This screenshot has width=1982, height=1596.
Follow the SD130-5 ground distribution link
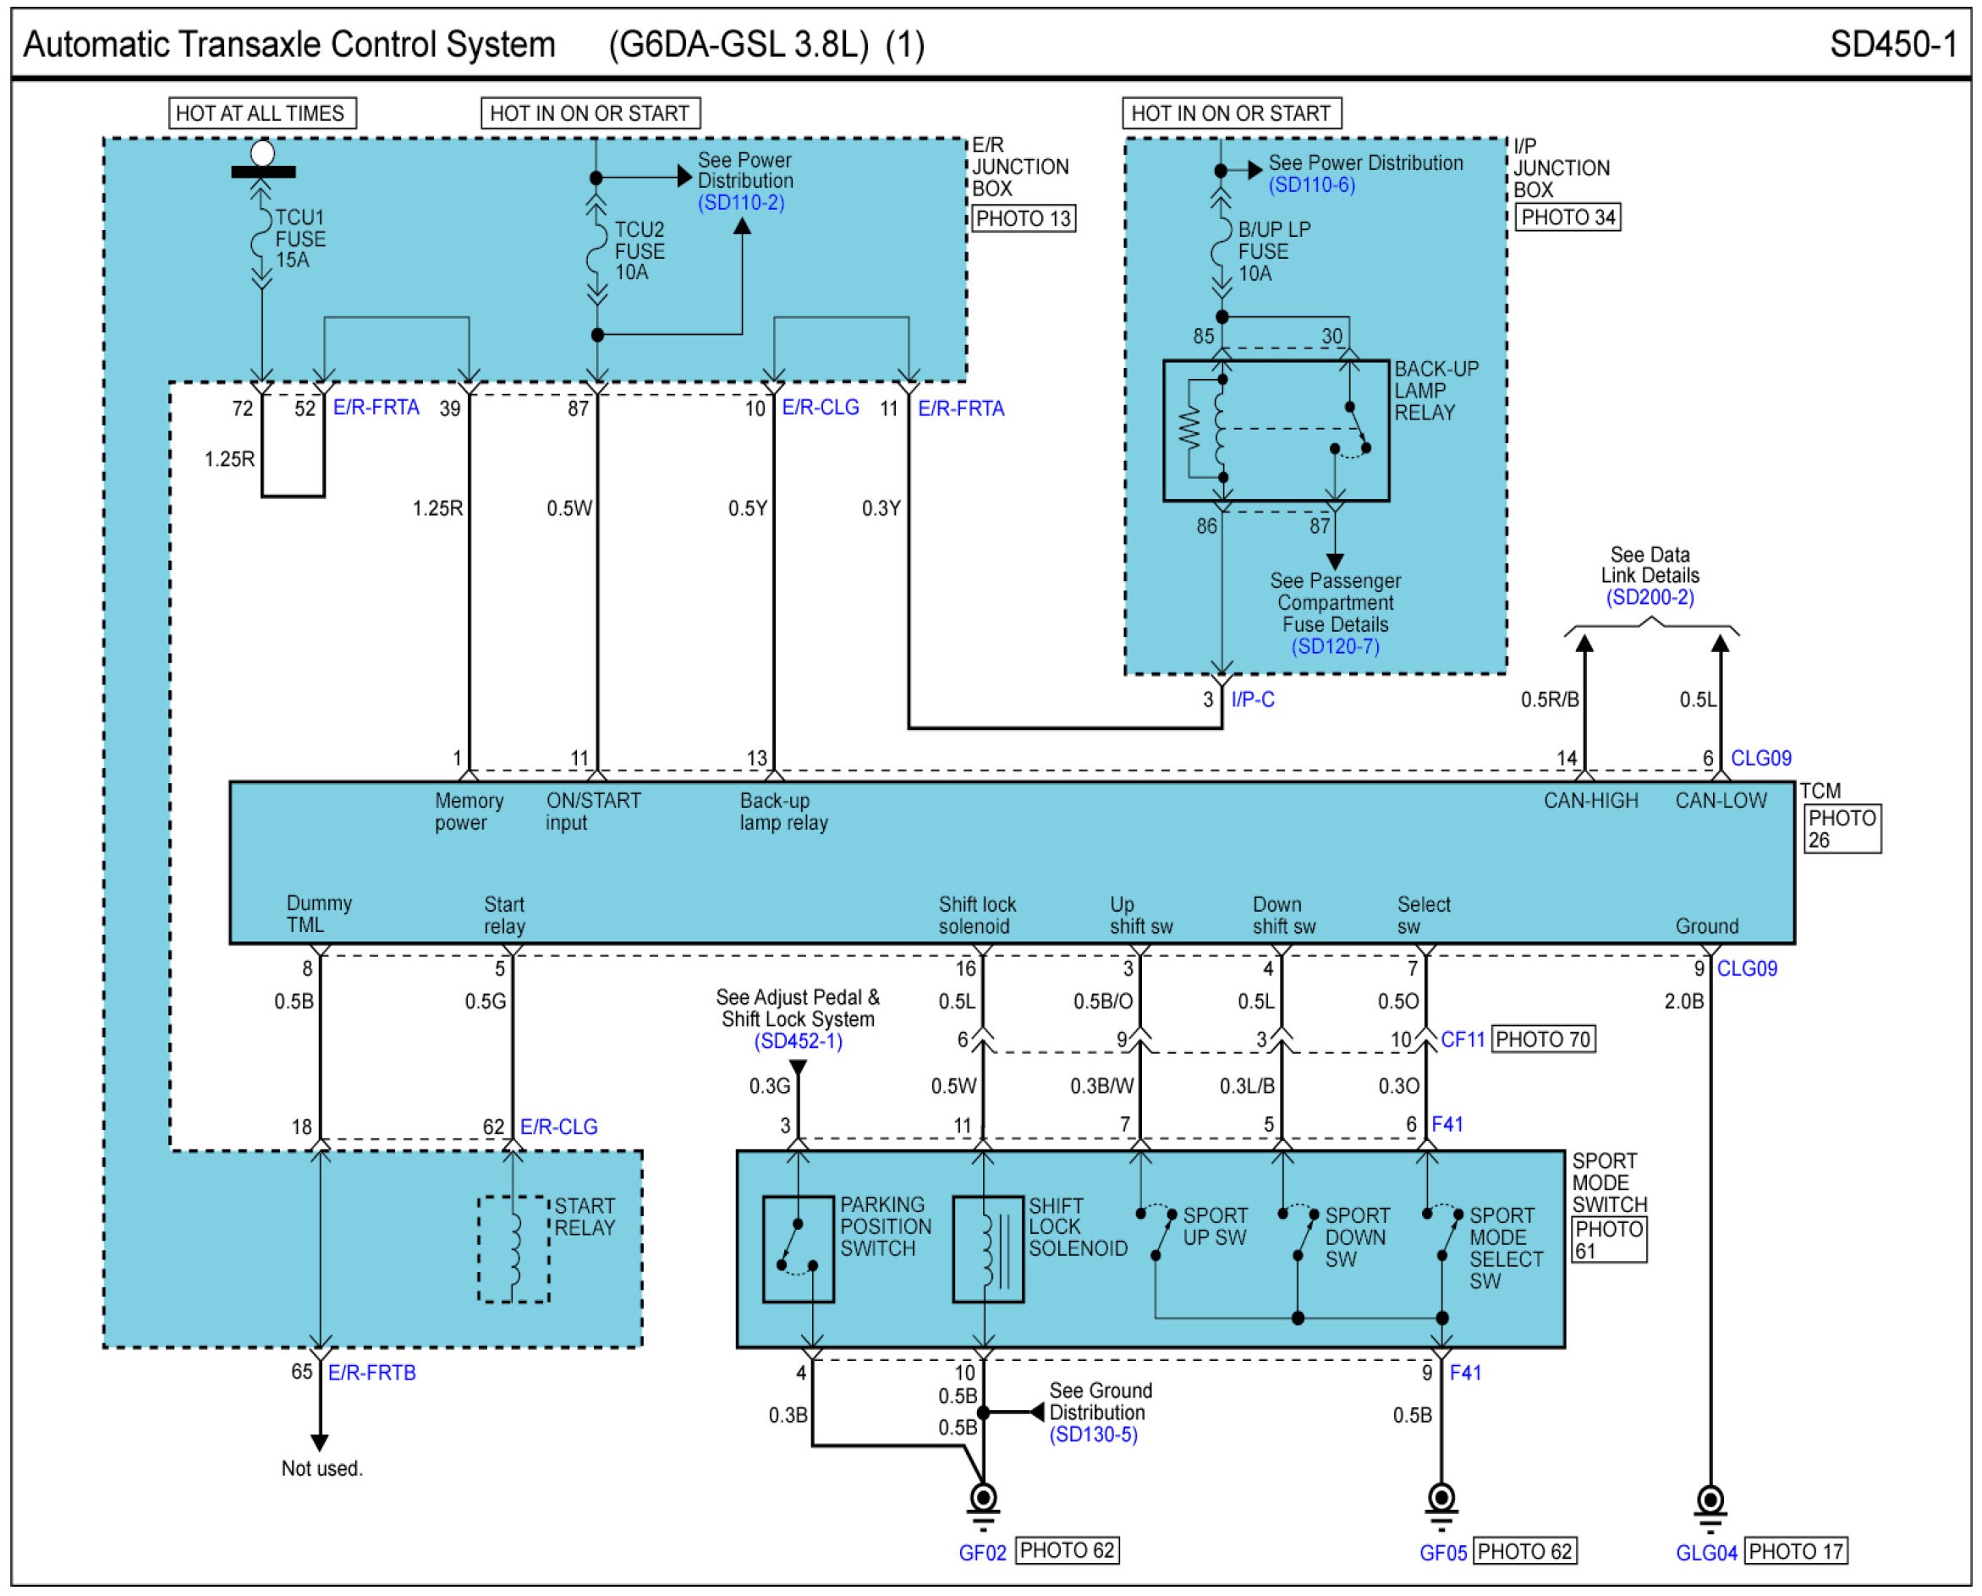(x=1093, y=1435)
